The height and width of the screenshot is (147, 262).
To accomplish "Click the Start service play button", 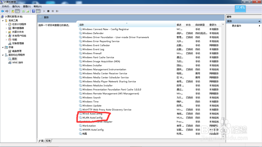I will (44, 11).
